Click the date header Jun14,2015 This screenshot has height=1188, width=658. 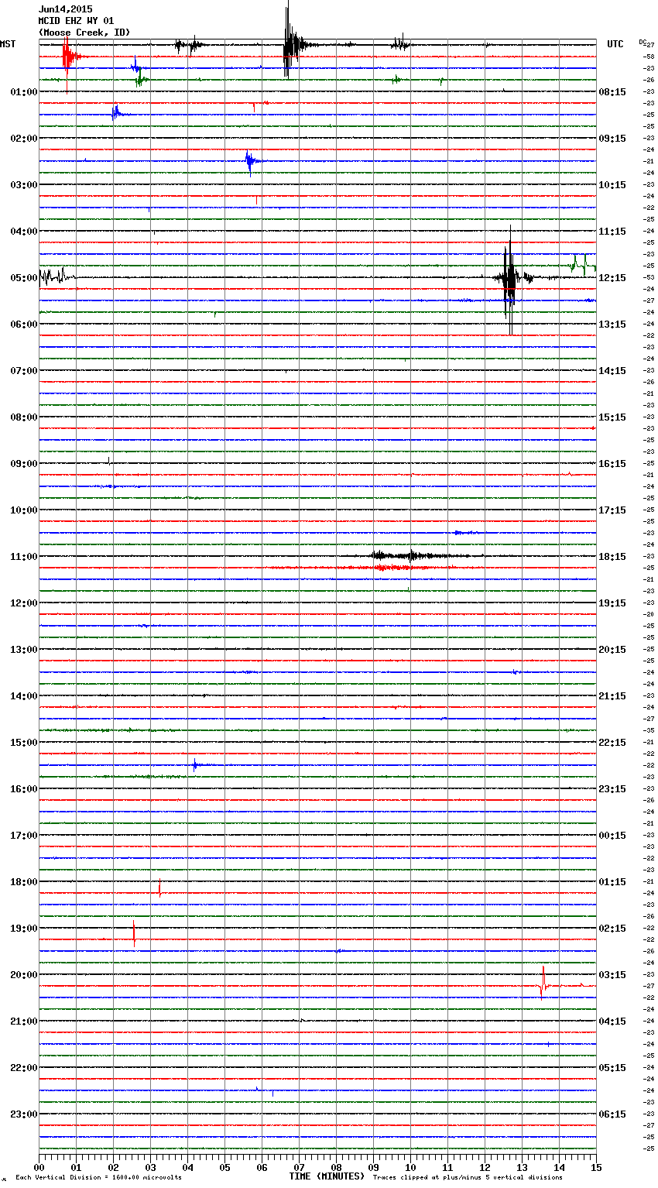pos(66,9)
